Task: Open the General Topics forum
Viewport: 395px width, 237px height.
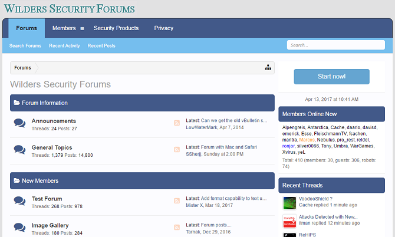Action: click(x=52, y=147)
